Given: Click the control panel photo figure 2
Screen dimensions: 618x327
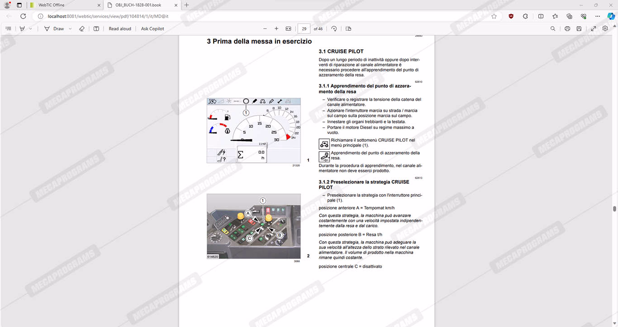Looking at the screenshot, I should point(254,226).
